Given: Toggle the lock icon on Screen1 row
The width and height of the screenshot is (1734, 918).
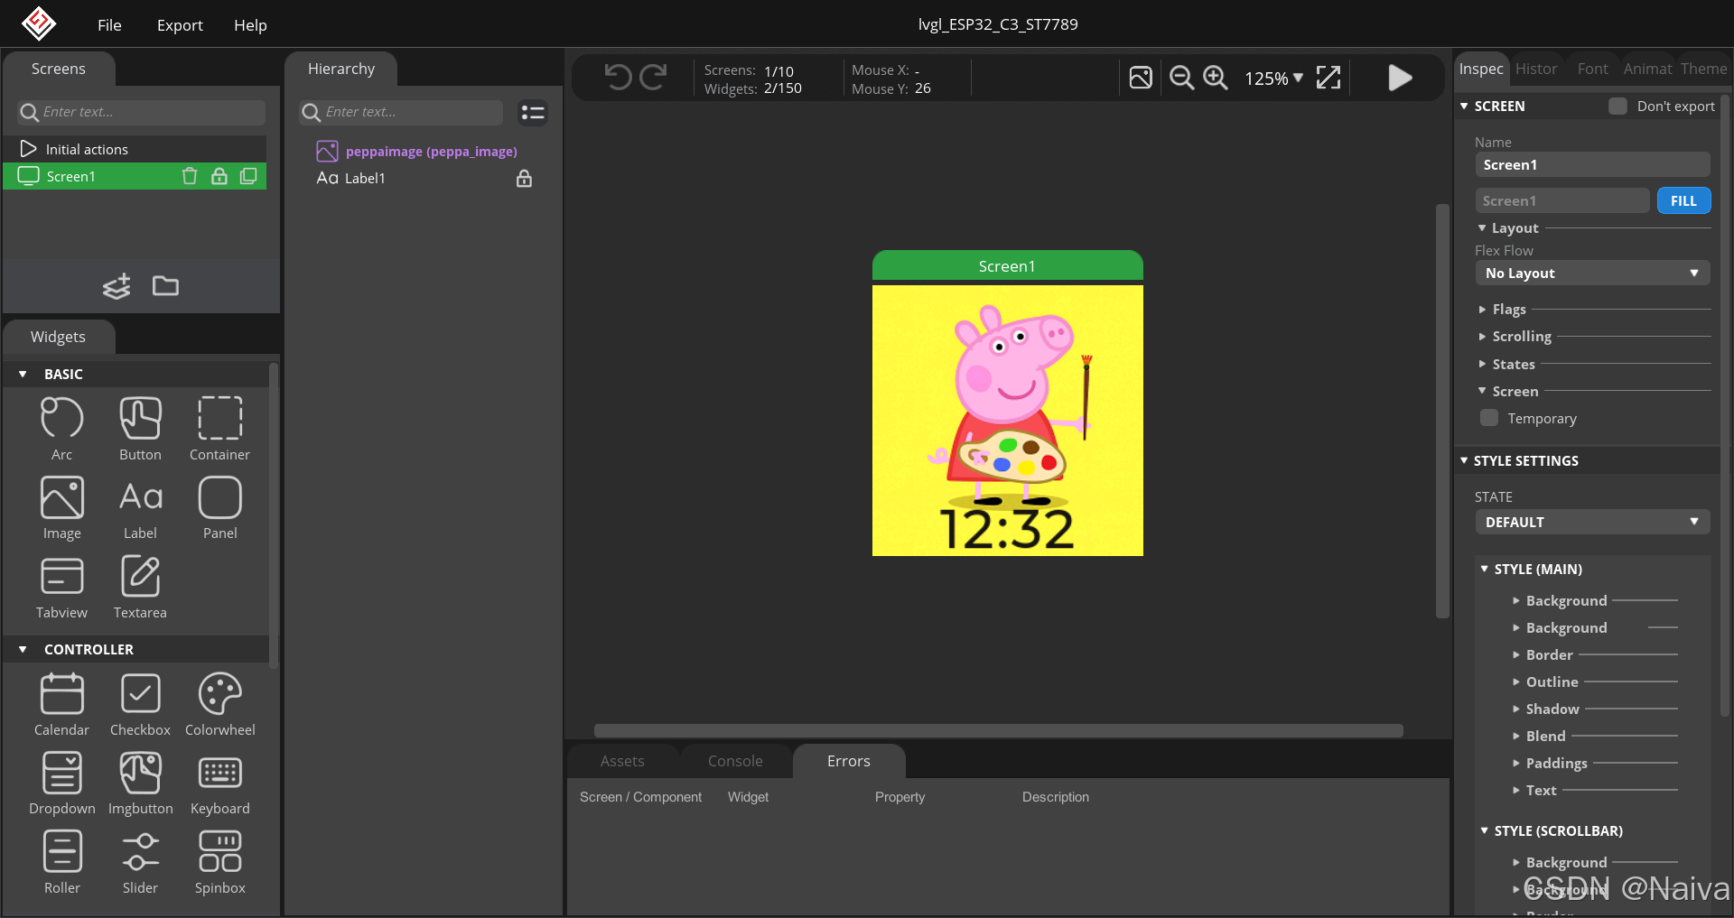Looking at the screenshot, I should [x=219, y=176].
